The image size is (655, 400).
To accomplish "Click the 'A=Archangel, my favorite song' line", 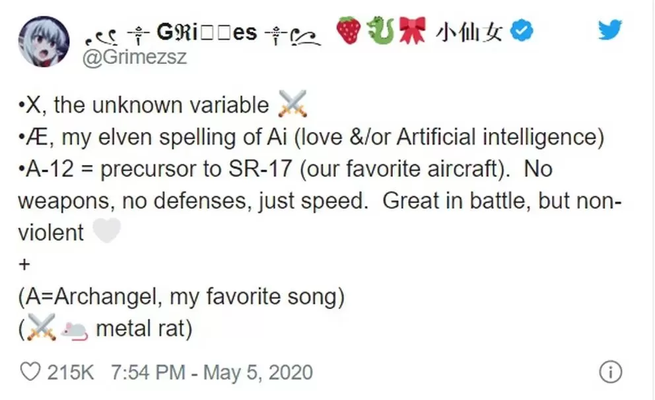I will click(x=182, y=297).
